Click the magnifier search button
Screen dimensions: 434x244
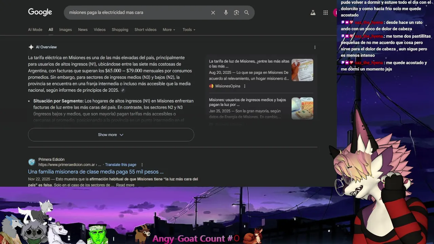pyautogui.click(x=246, y=13)
